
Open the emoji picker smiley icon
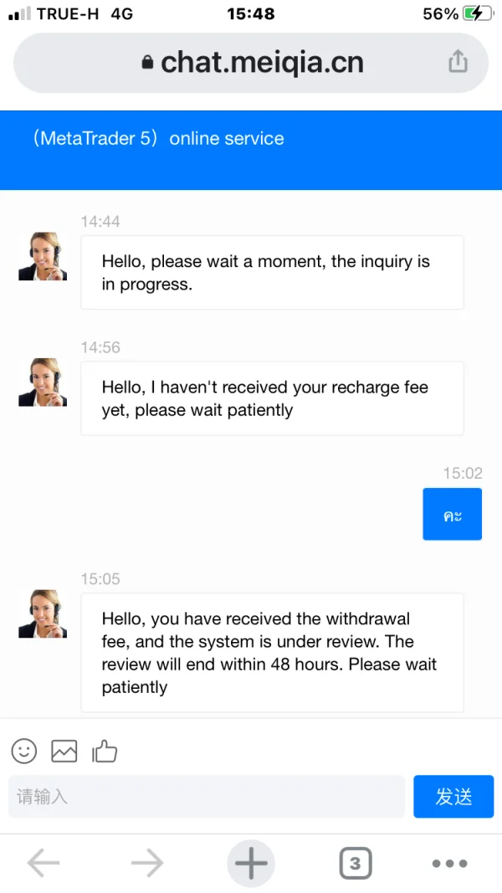click(24, 751)
